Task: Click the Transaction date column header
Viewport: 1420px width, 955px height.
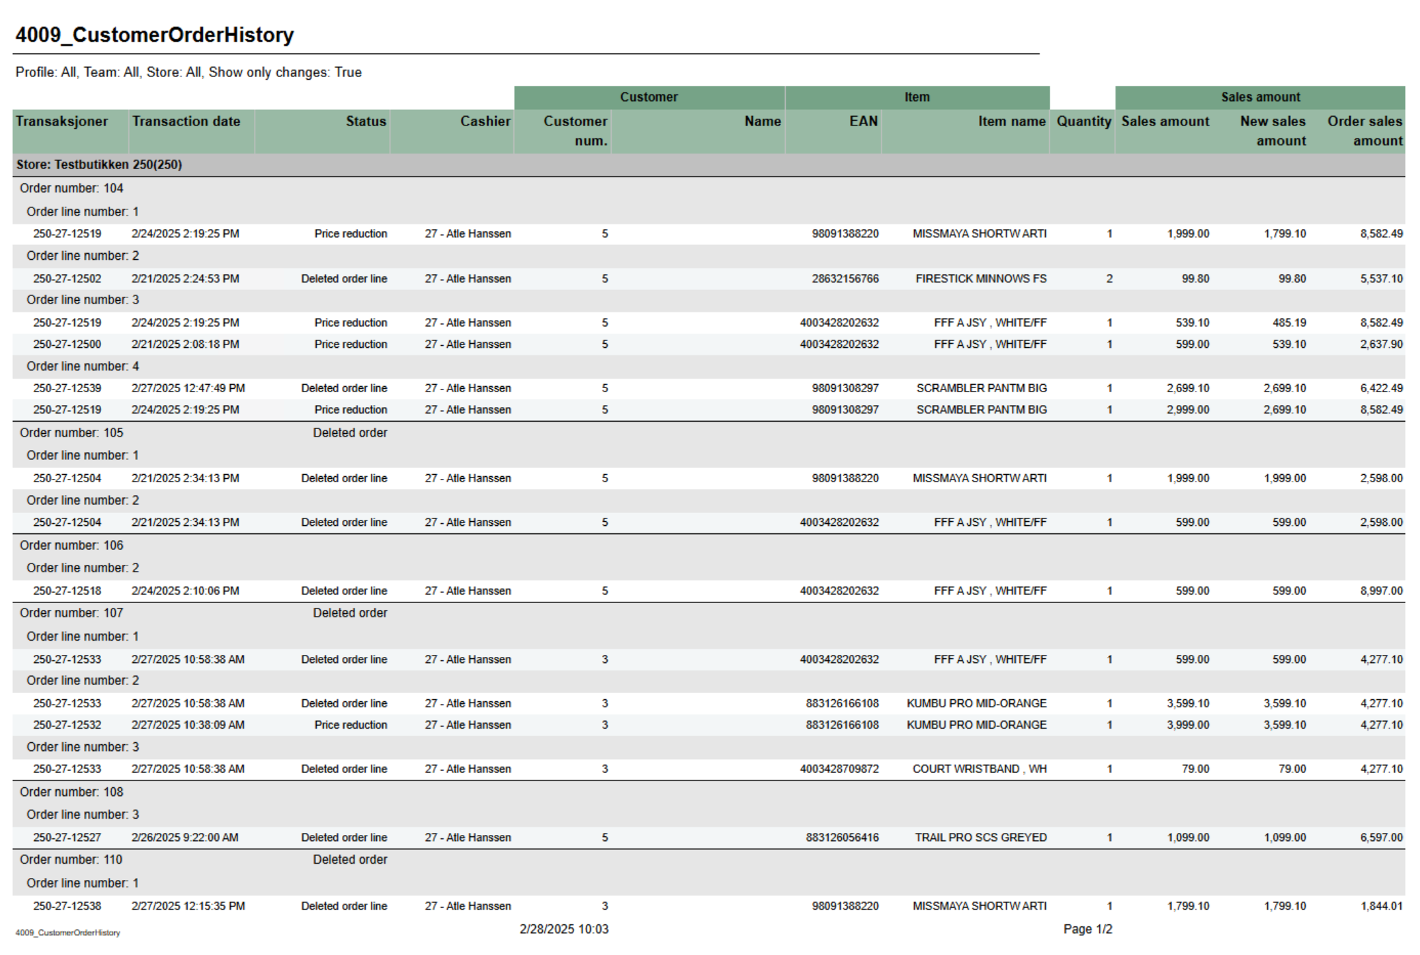Action: 186,121
